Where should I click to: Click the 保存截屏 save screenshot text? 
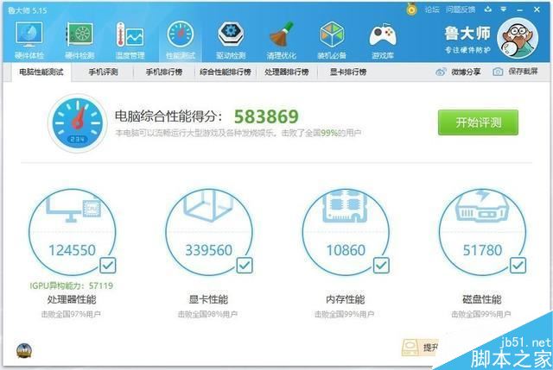[x=523, y=72]
